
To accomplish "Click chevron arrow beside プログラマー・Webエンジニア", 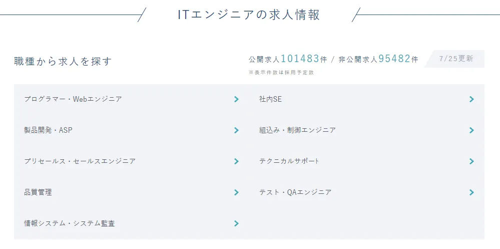I will click(x=236, y=99).
